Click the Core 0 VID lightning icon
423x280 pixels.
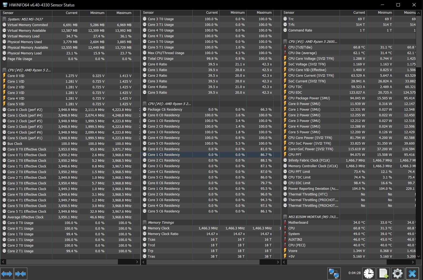(x=4, y=76)
